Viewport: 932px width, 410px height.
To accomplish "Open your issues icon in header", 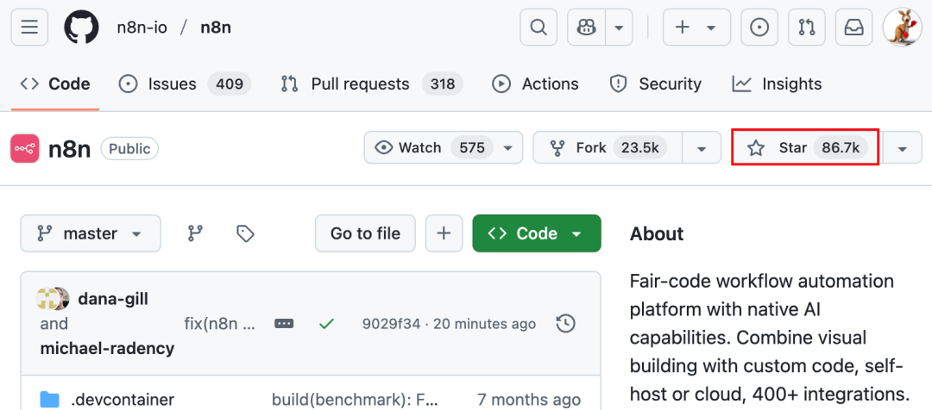I will [x=759, y=28].
